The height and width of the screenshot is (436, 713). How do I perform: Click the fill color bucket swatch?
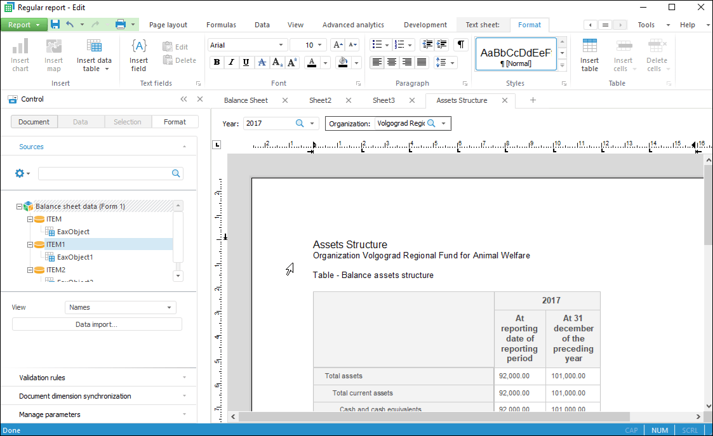click(343, 62)
